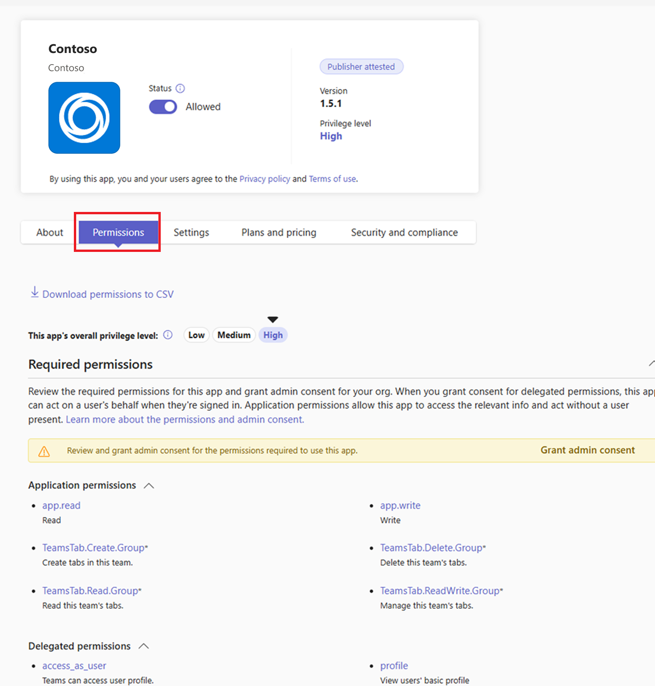Click the info icon next to overall privilege level
This screenshot has height=686, width=655.
167,335
